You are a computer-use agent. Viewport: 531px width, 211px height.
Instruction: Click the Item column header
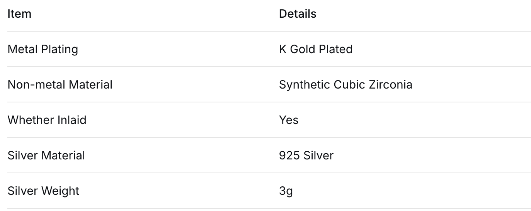[19, 14]
